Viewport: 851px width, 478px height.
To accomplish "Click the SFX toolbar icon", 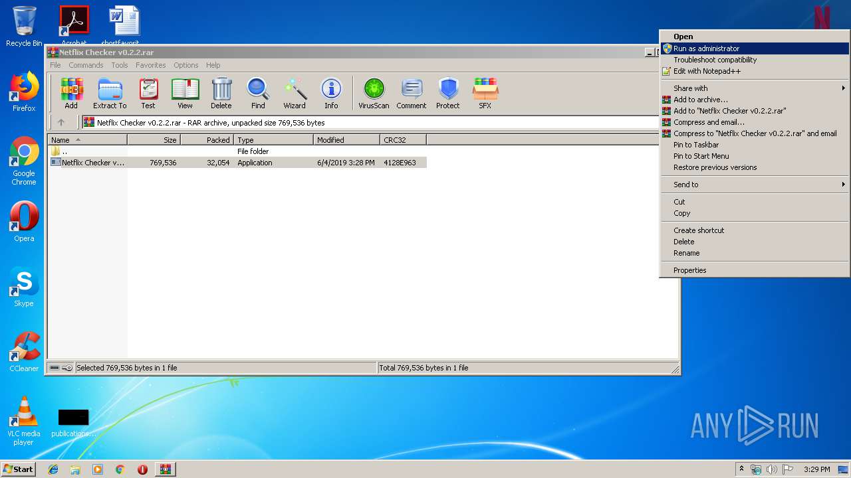I will 485,94.
